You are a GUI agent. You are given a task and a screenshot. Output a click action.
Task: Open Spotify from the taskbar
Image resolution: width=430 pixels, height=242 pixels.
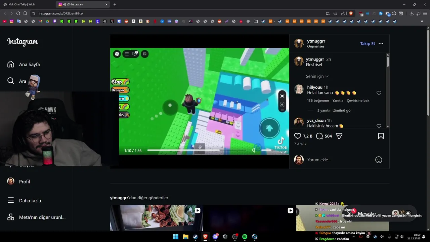point(245,237)
